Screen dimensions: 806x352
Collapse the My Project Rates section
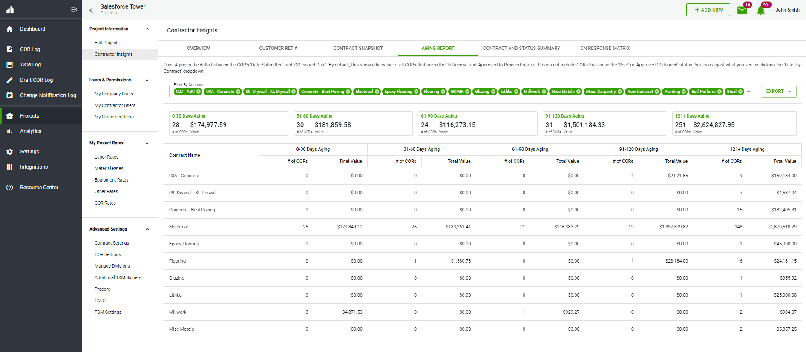(x=147, y=143)
